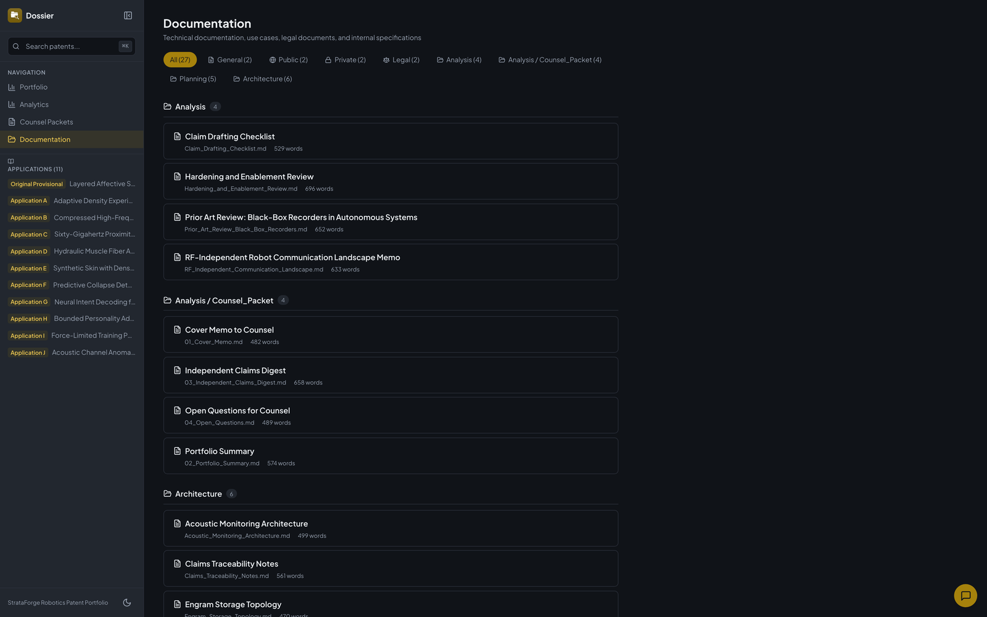
Task: Toggle dark mode moon icon
Action: click(x=127, y=603)
